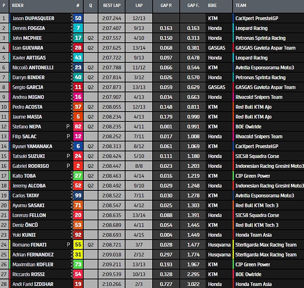Open the Honda Team Asia entry for Yuki Kunii
The height and width of the screenshot is (288, 304).
(253, 235)
